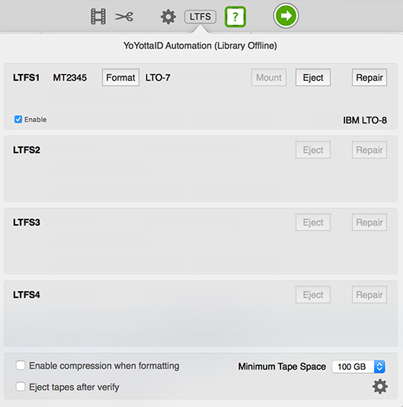403x407 pixels.
Task: Click the 100 GB dropdown stepper arrows
Action: [x=379, y=367]
